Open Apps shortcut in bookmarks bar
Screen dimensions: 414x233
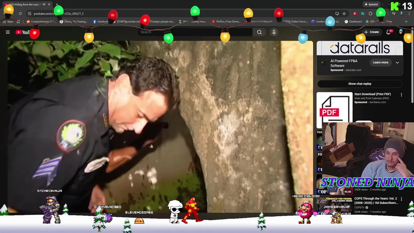(8, 22)
